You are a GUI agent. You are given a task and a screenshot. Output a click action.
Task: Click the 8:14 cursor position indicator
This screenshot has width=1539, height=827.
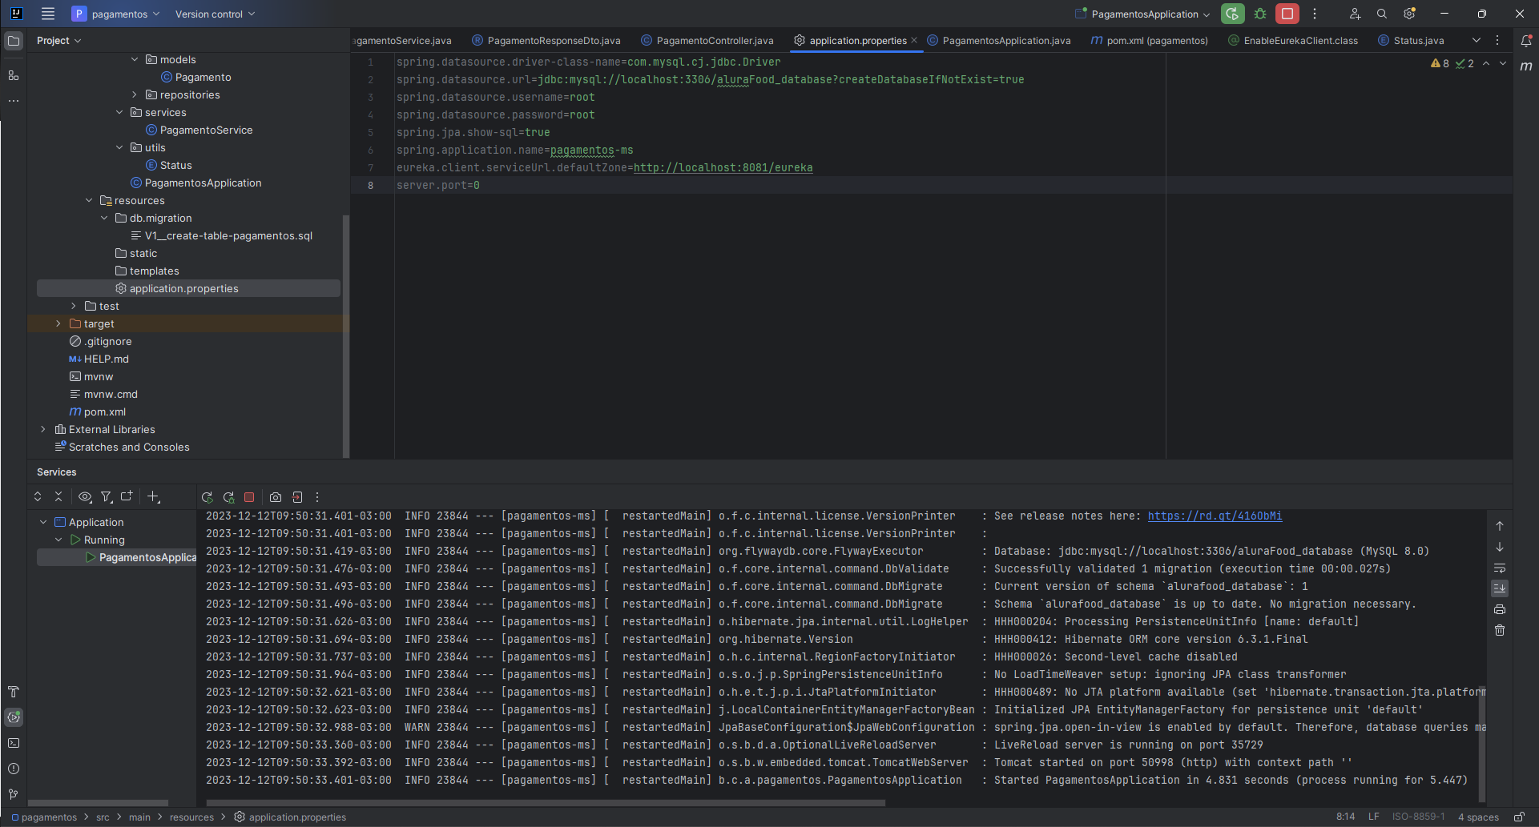(1345, 817)
